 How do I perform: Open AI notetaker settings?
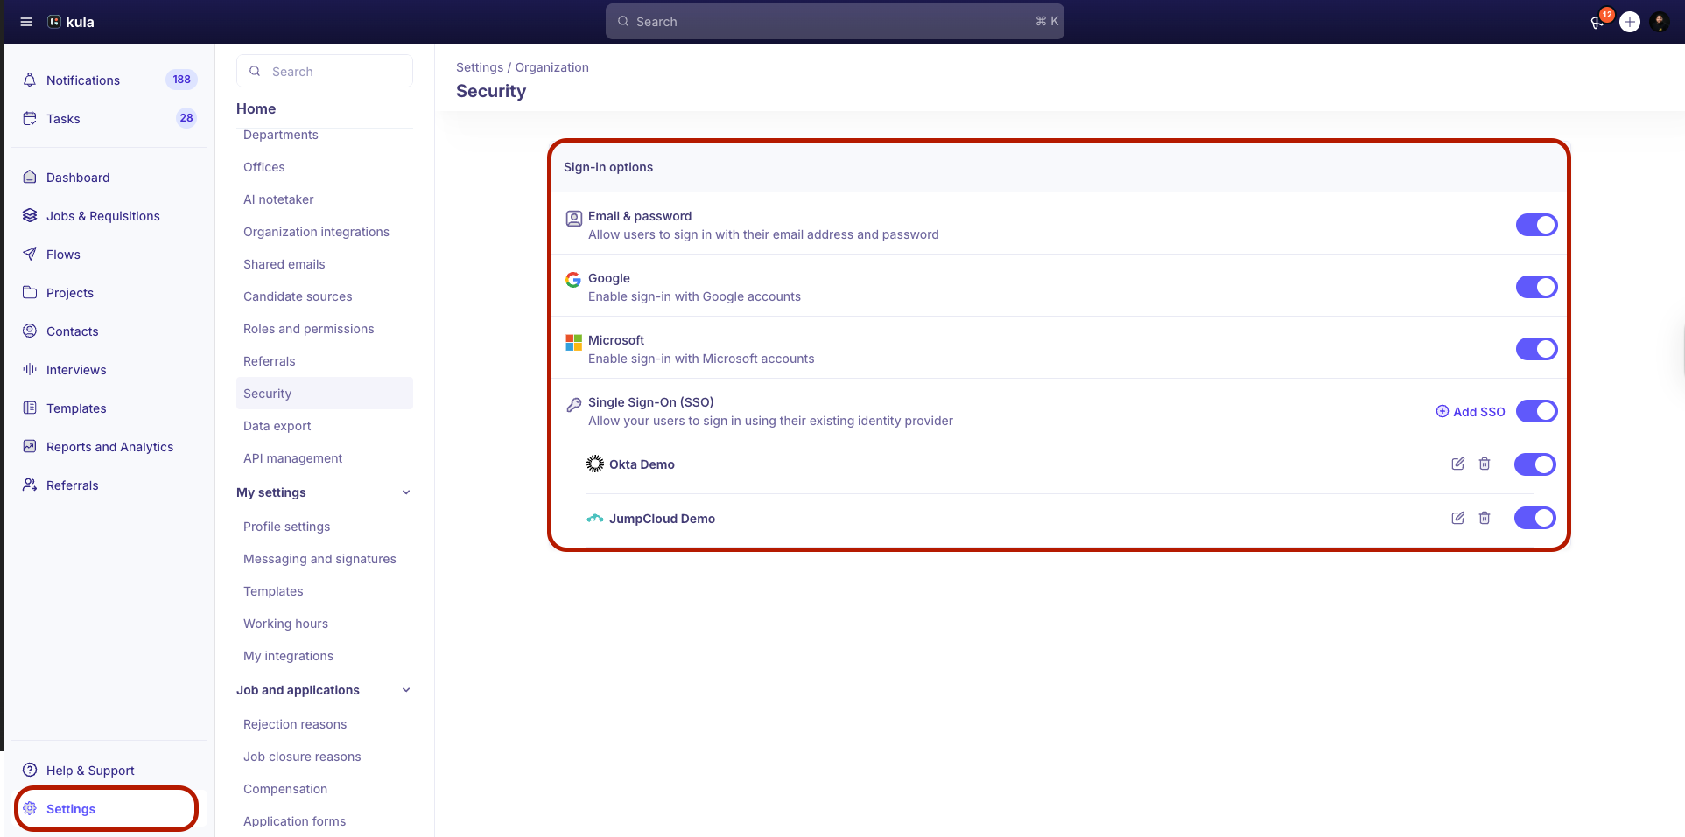278,199
